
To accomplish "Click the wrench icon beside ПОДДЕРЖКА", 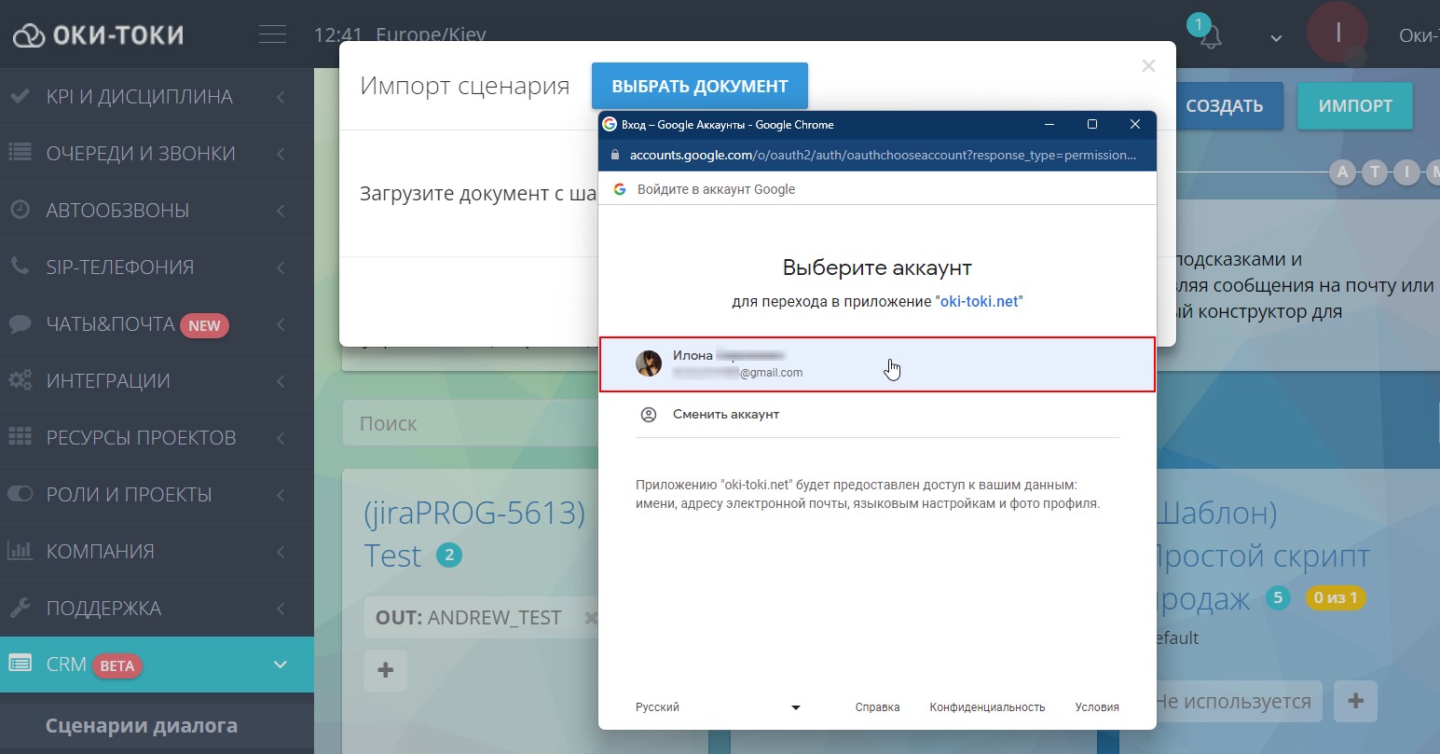I will pyautogui.click(x=20, y=608).
